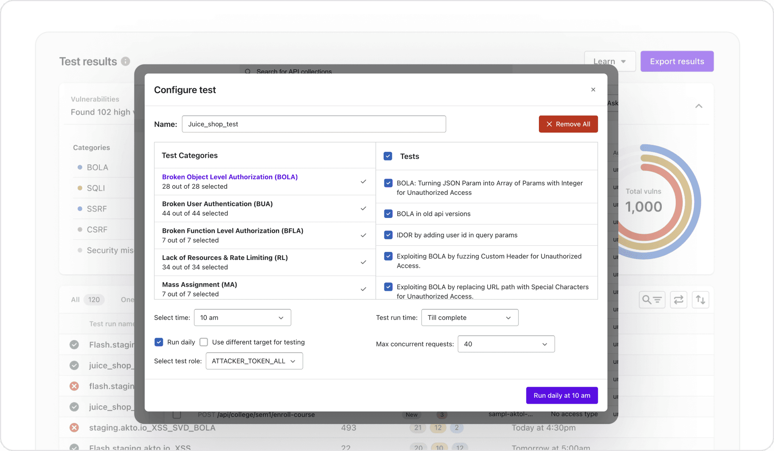Toggle the Tests select-all checkbox
Image resolution: width=774 pixels, height=451 pixels.
(x=388, y=156)
